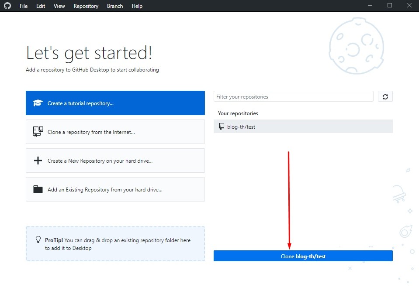
Task: Click the graduation cap tutorial icon
Action: pyautogui.click(x=38, y=103)
